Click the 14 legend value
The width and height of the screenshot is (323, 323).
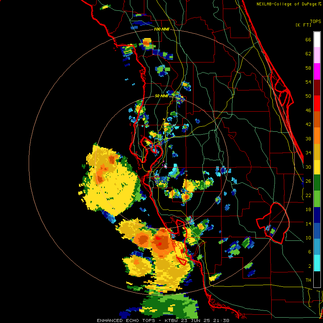pyautogui.click(x=308, y=224)
